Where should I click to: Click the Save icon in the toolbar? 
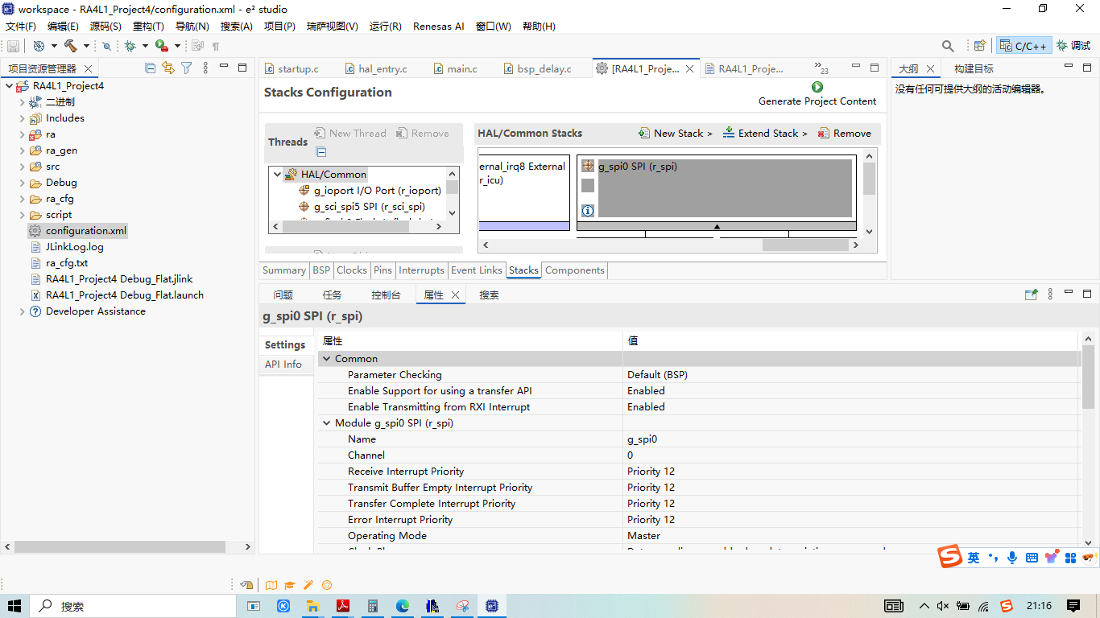[x=13, y=46]
